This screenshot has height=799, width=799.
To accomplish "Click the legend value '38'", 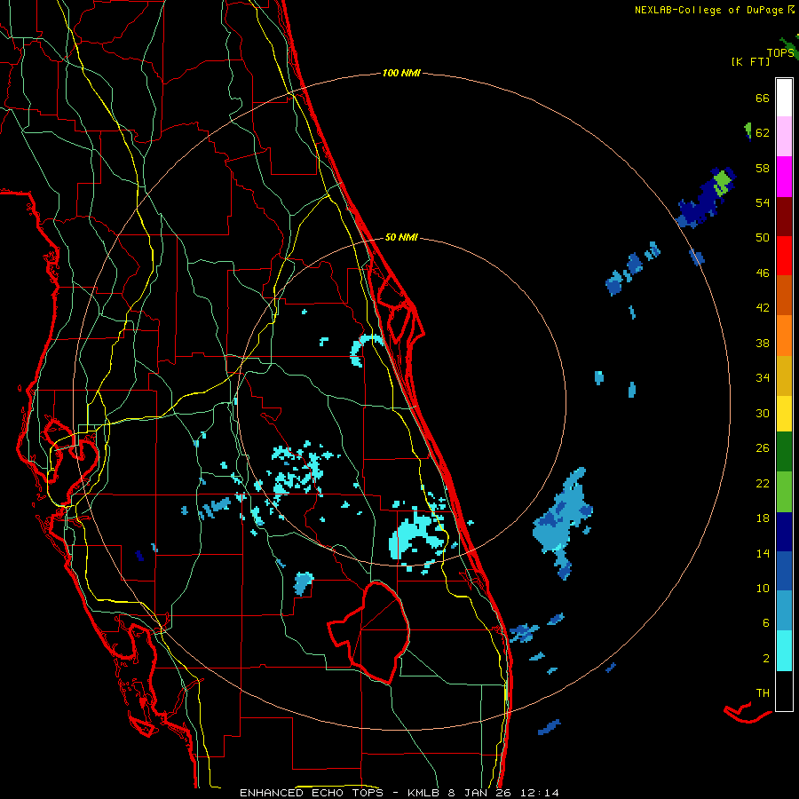I will [763, 343].
